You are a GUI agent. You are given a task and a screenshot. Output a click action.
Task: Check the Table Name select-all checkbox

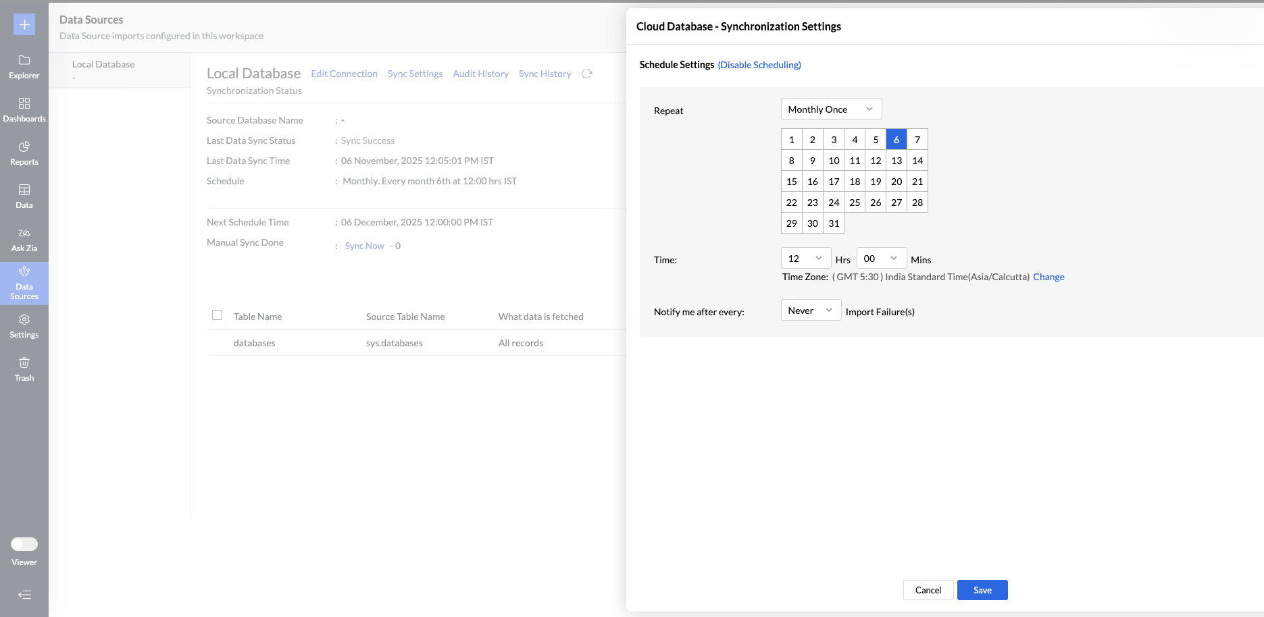217,315
